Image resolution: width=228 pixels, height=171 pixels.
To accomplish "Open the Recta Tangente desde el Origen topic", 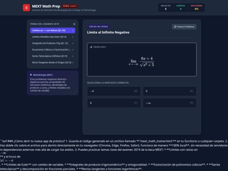I will click(53, 62).
